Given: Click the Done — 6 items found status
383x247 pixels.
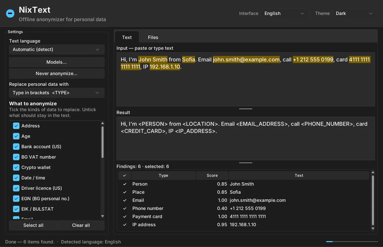Looking at the screenshot, I should click(30, 242).
